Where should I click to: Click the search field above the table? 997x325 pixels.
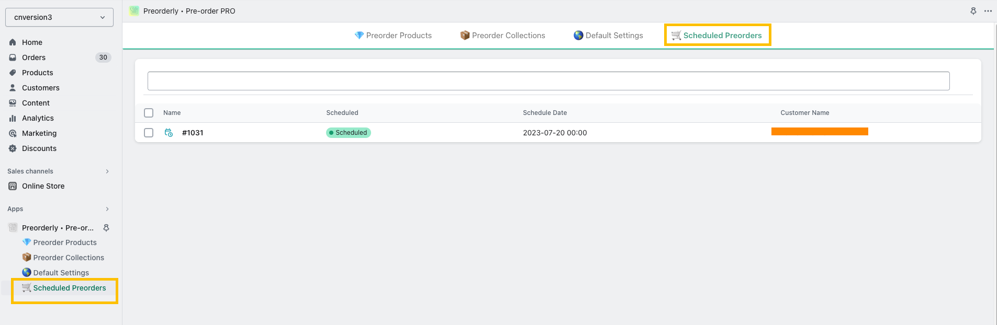click(x=548, y=81)
